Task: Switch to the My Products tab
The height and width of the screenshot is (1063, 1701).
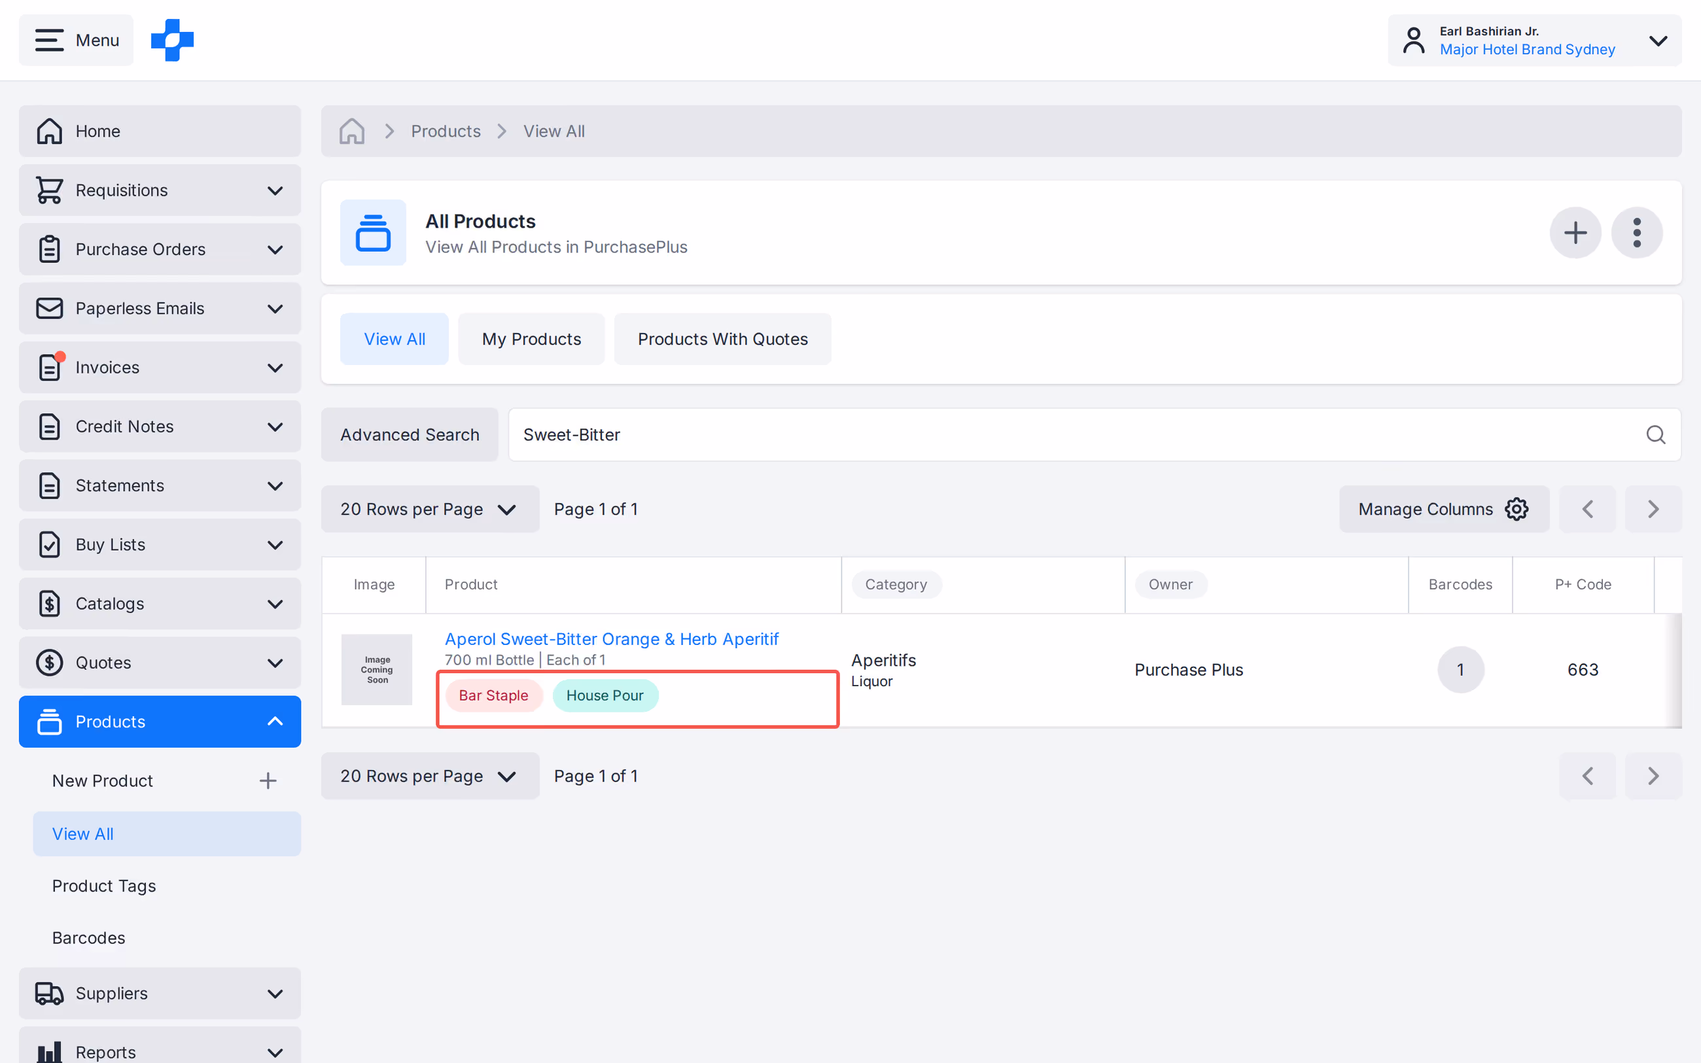Action: point(531,339)
